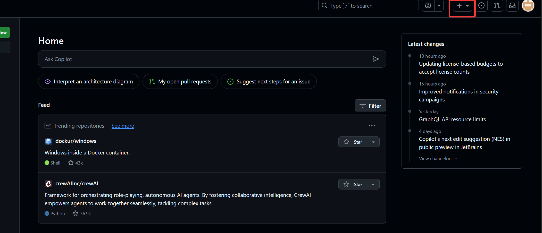This screenshot has width=542, height=233.
Task: Click the Trending repositories graph icon
Action: pos(48,126)
